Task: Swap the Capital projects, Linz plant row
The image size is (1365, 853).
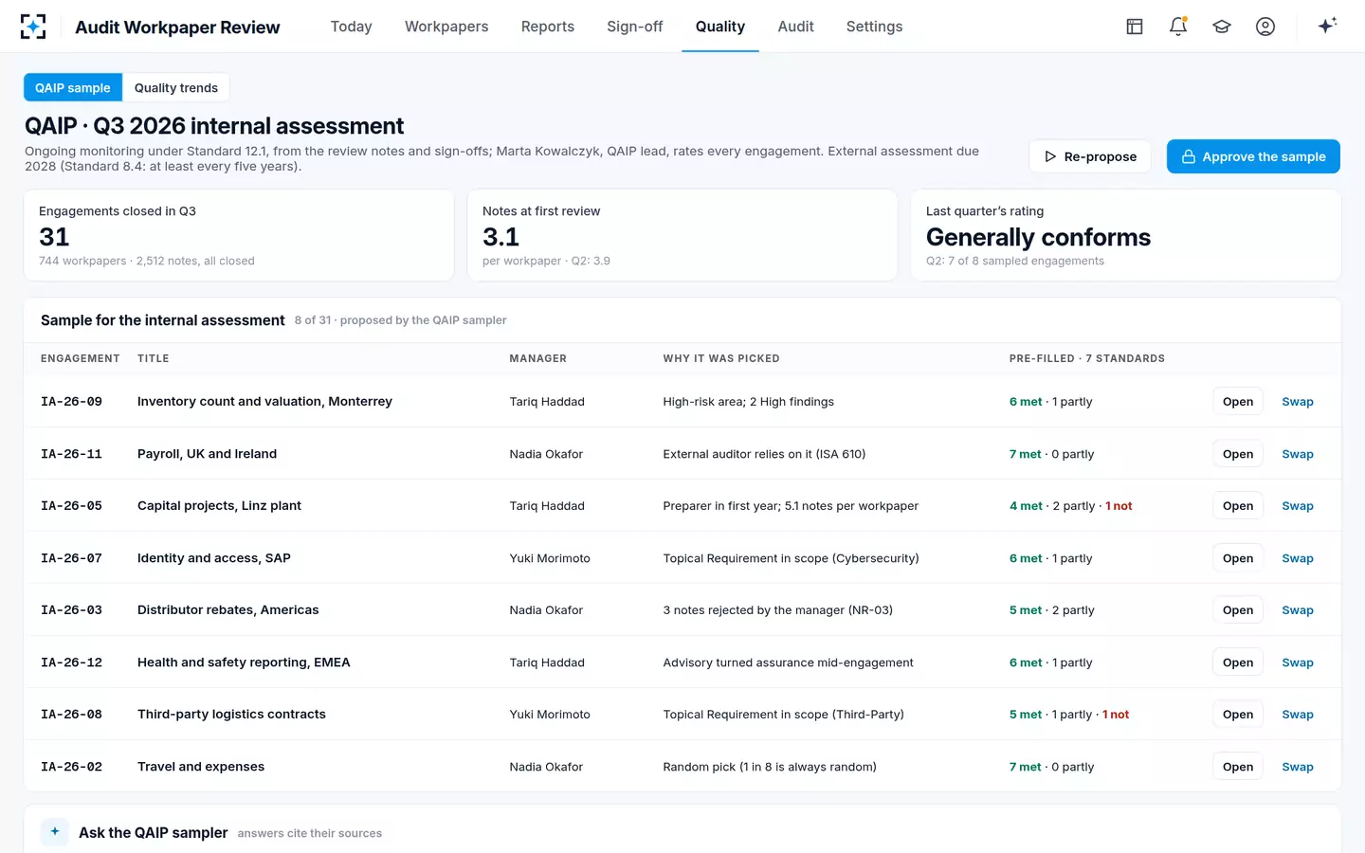Action: coord(1298,506)
